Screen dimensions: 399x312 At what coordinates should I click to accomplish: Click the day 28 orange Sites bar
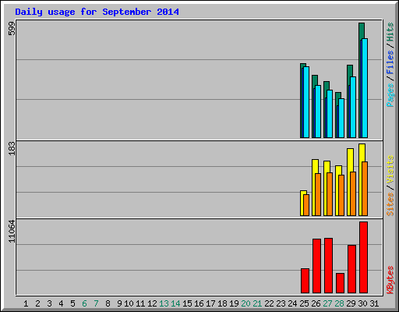tap(341, 195)
